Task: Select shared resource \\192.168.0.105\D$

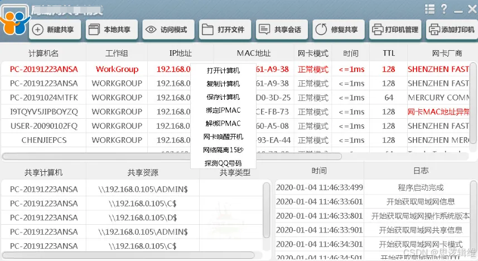Action: point(143,217)
